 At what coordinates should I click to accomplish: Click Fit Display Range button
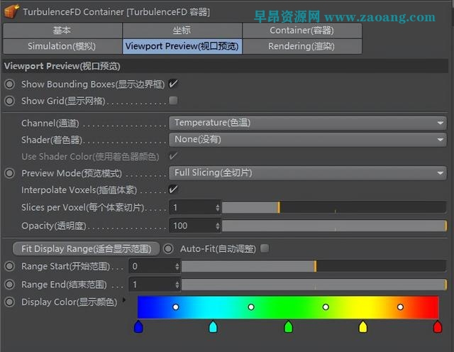86,249
